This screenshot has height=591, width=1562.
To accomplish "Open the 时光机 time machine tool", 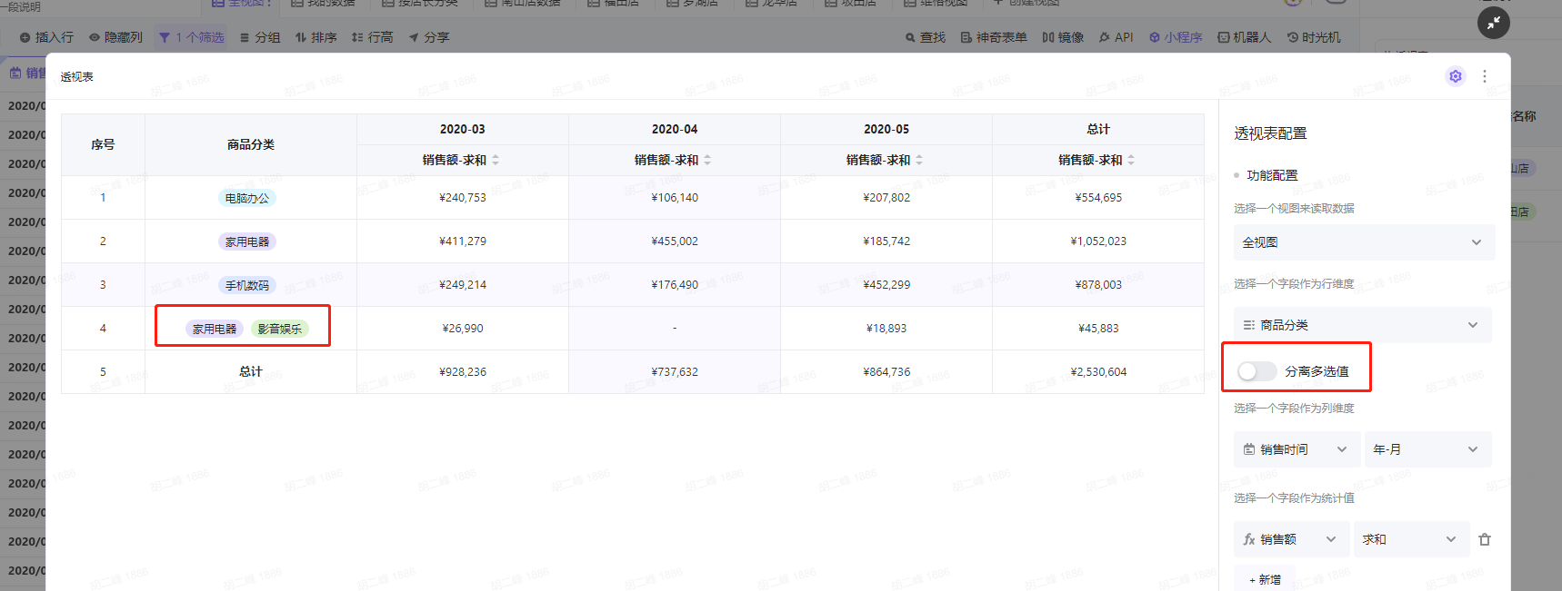I will (1314, 37).
